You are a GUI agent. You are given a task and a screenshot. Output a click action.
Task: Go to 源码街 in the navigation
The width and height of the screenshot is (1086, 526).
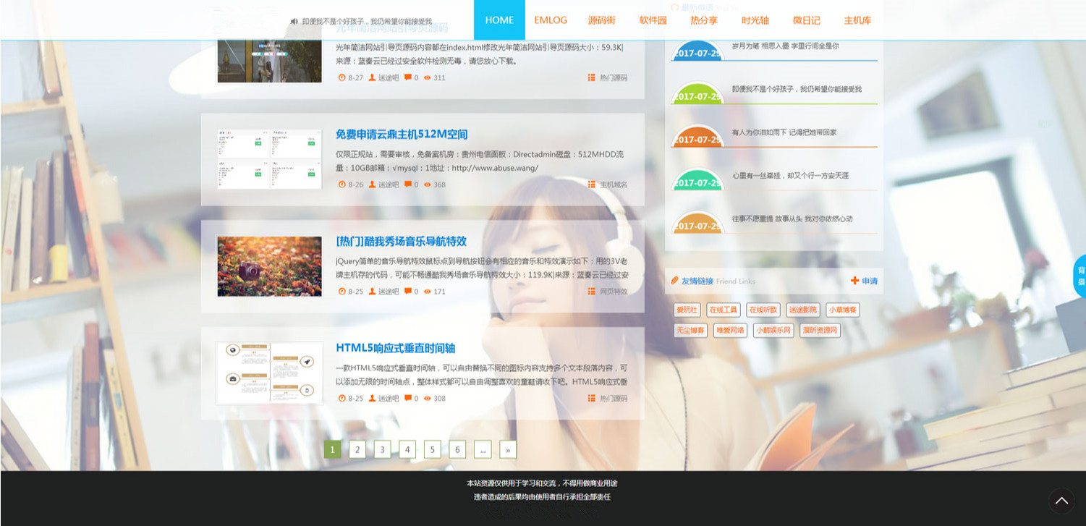(602, 20)
